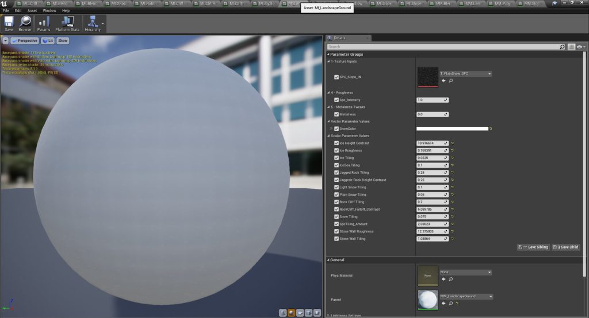The height and width of the screenshot is (318, 589).
Task: Click the Save Sibling button
Action: pos(533,247)
